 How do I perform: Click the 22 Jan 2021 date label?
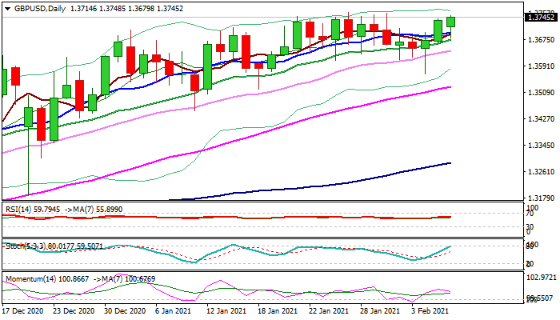pyautogui.click(x=330, y=310)
